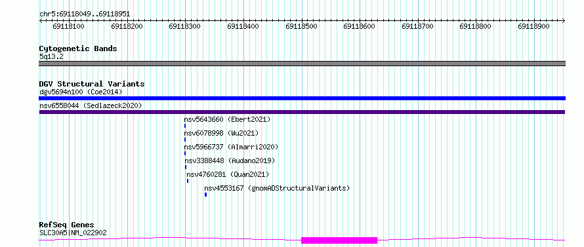Click the 69118700 ruler tick label
The image size is (584, 247).
pos(417,26)
